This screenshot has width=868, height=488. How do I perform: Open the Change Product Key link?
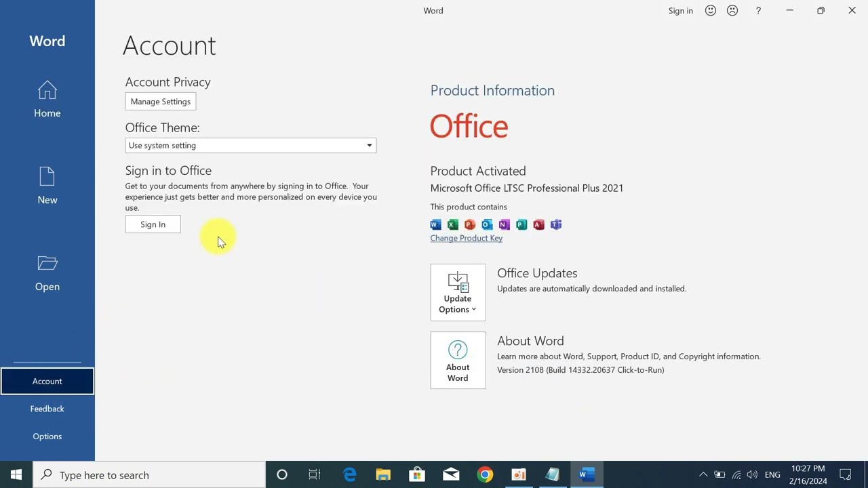tap(466, 238)
